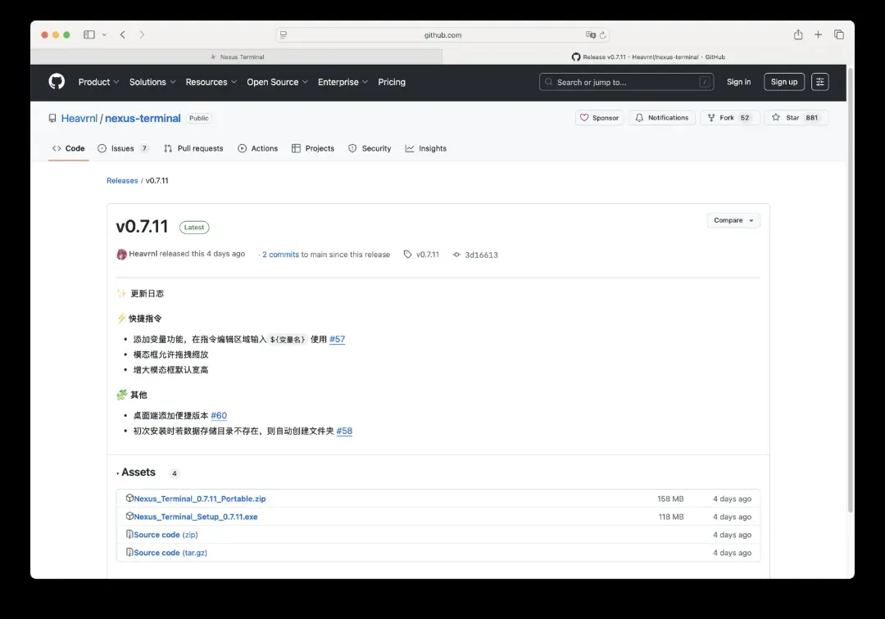
Task: Open issue link #57
Action: (337, 339)
